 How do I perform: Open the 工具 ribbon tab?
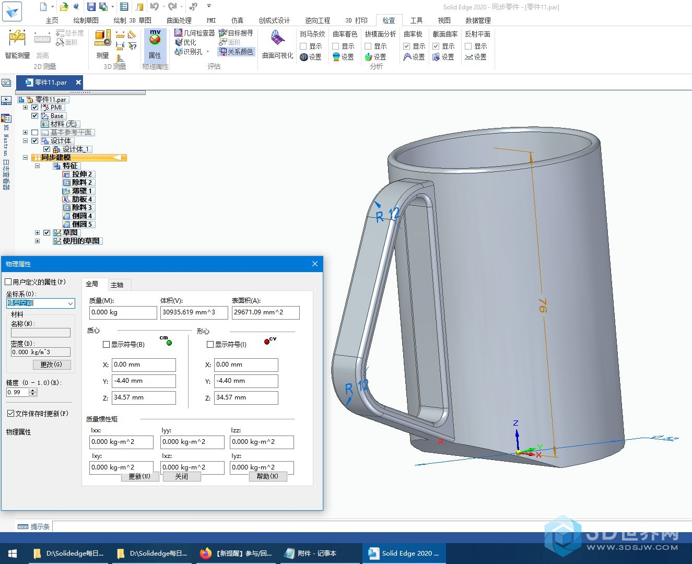coord(416,20)
